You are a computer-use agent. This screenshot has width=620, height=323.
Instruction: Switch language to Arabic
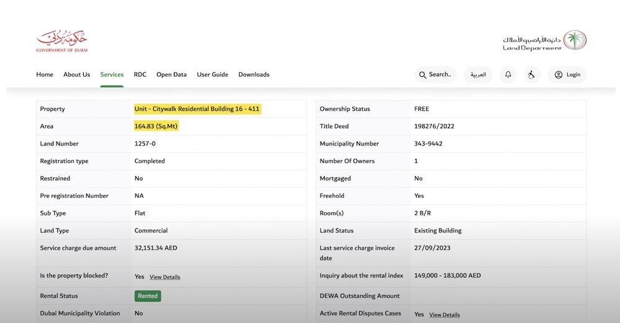tap(478, 75)
